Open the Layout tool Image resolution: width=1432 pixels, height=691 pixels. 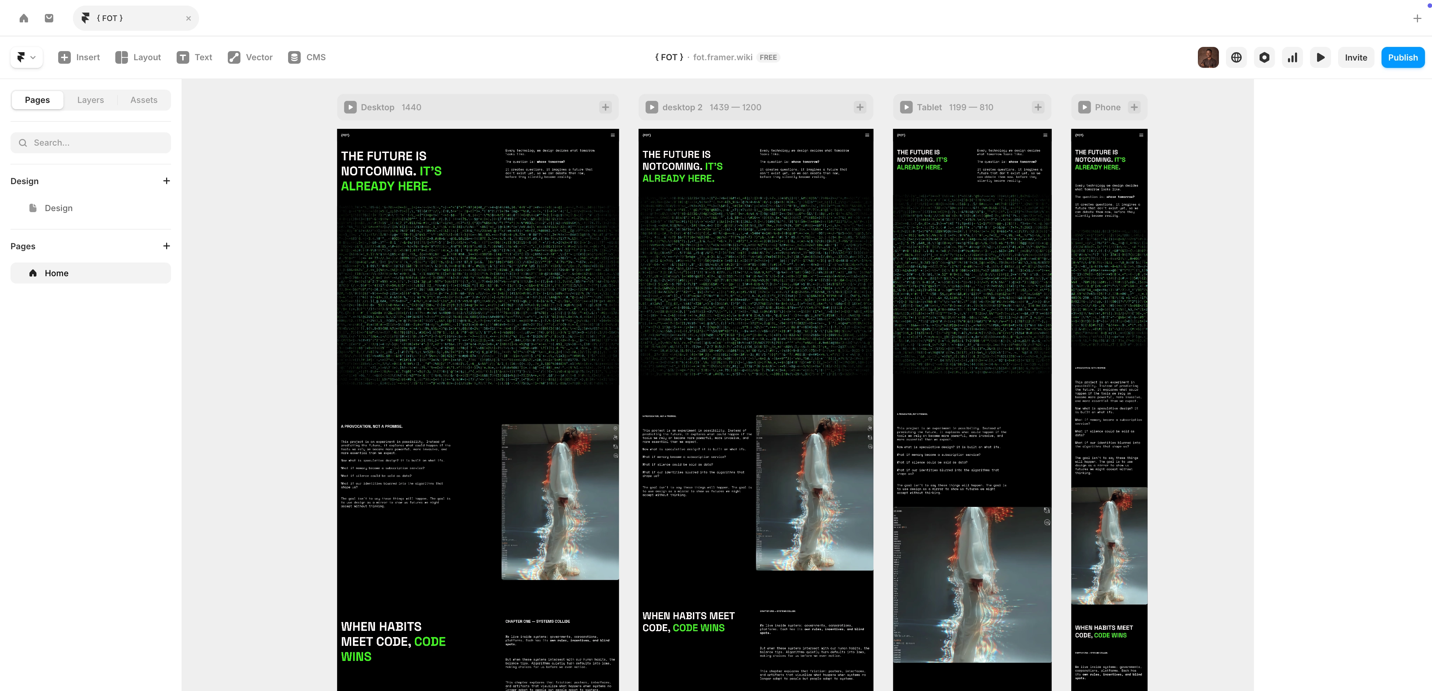[138, 57]
